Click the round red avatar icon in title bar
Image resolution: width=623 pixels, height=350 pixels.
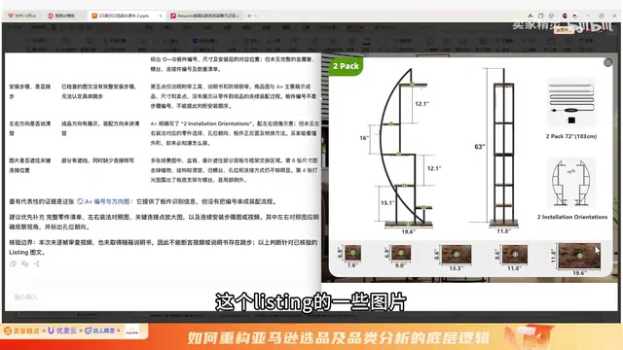click(x=565, y=16)
